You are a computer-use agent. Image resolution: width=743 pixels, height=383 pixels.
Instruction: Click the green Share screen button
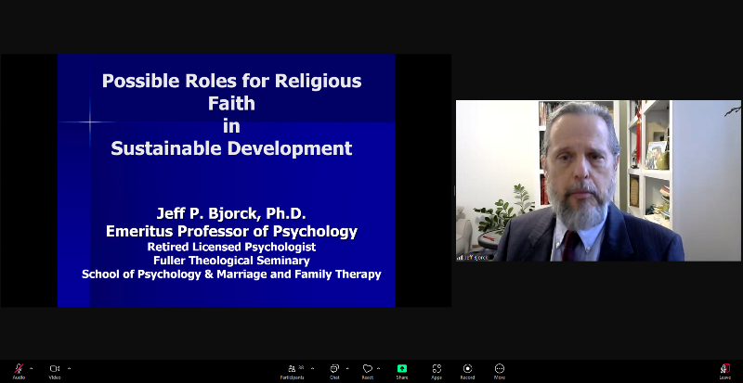pyautogui.click(x=402, y=371)
